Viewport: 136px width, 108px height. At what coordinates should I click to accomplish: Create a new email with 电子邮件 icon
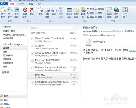(x=3, y=10)
